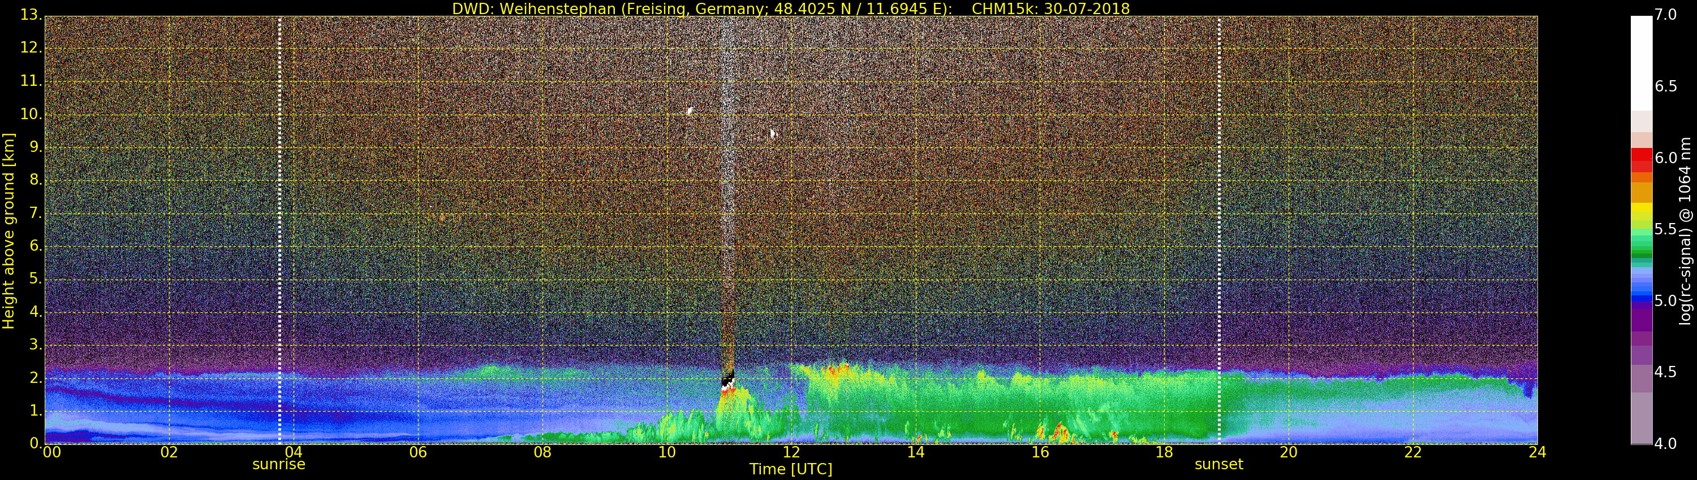
Task: Click the x-axis tick label '24'
Action: pyautogui.click(x=1537, y=452)
